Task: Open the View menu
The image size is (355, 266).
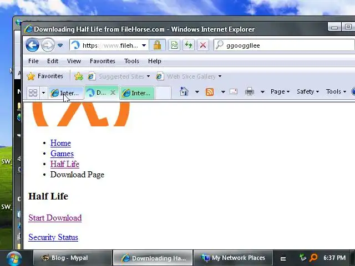Action: pos(74,61)
